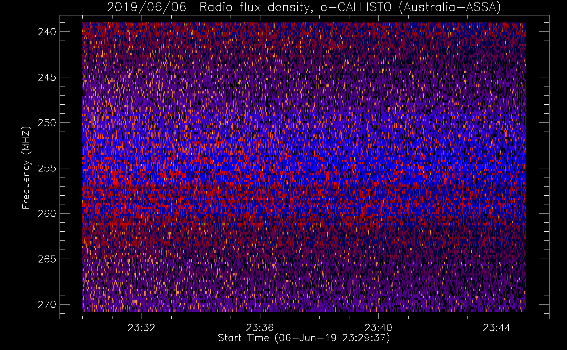
Task: Click the 255 frequency axis label
Action: tap(47, 168)
